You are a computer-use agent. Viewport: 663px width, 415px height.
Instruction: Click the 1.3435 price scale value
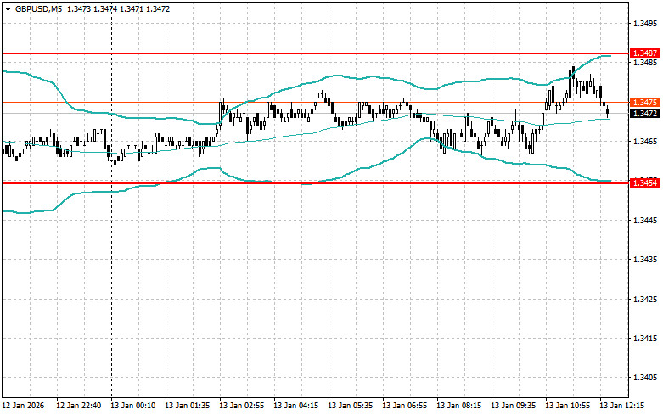click(x=645, y=260)
